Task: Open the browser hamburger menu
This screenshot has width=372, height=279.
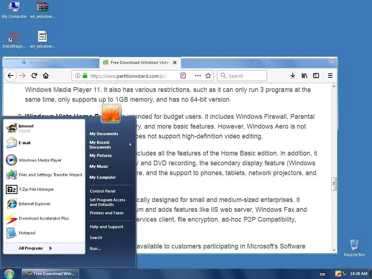Action: [x=330, y=76]
